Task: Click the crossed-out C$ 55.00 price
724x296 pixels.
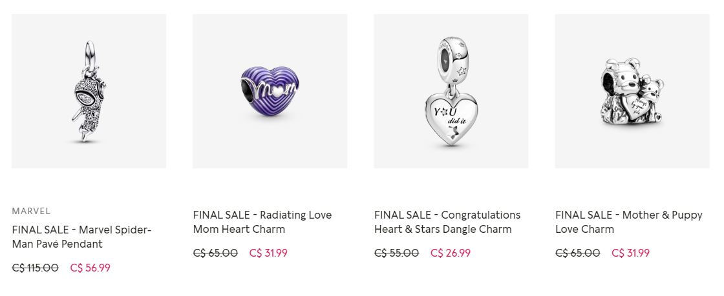Action: pyautogui.click(x=397, y=253)
